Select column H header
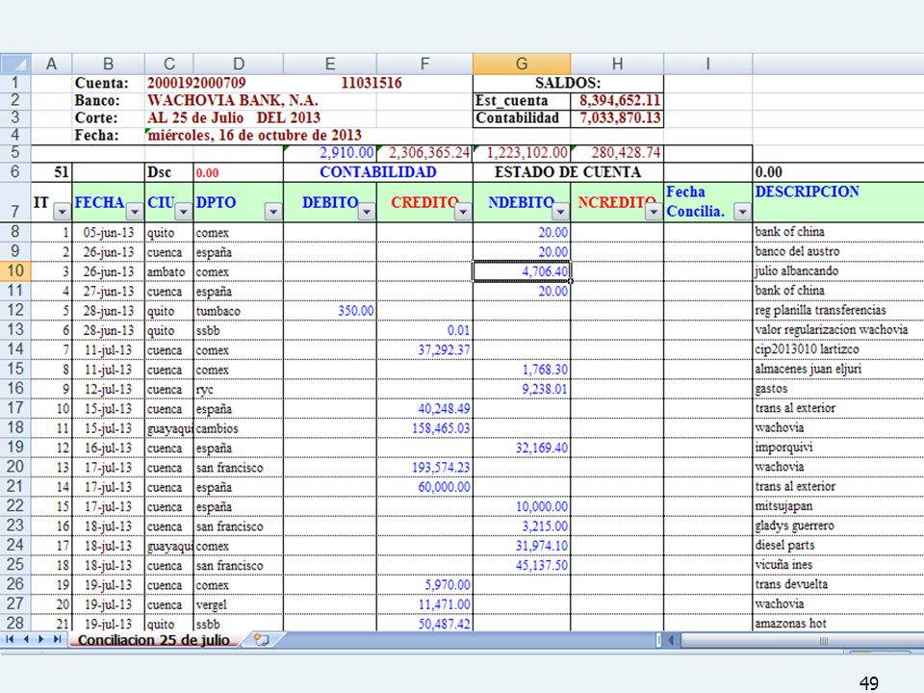 coord(617,64)
